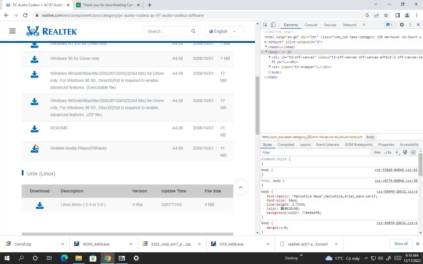Screen dimensions: 423x264
Task: Click the scroll-to-top arrow button
Action: pos(241,187)
